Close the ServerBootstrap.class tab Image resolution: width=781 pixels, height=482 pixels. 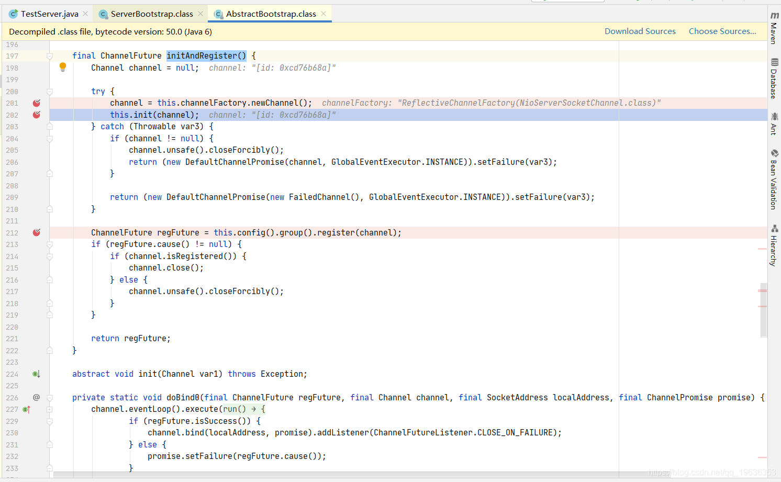[200, 14]
